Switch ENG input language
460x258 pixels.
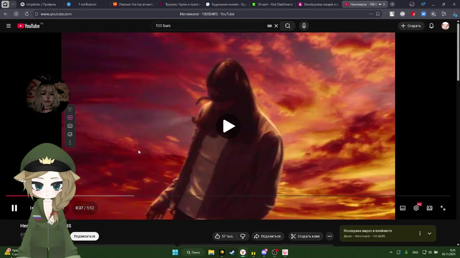pos(415,252)
